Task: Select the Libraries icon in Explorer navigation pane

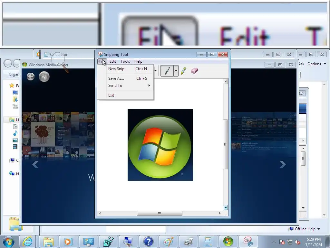Action: tap(12, 120)
